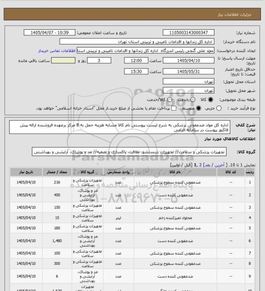
Task: Click ضدعفونی کننده دست in row 2
Action: tap(175, 195)
